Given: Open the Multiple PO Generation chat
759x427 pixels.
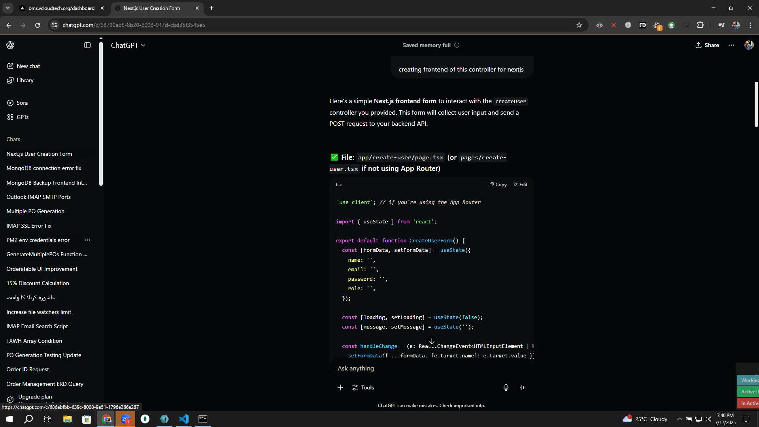Looking at the screenshot, I should (x=36, y=211).
